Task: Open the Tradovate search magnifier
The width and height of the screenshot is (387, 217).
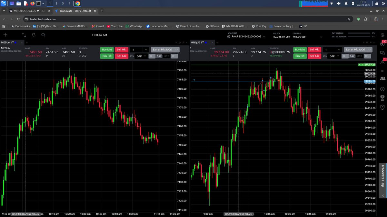Action: point(43,35)
